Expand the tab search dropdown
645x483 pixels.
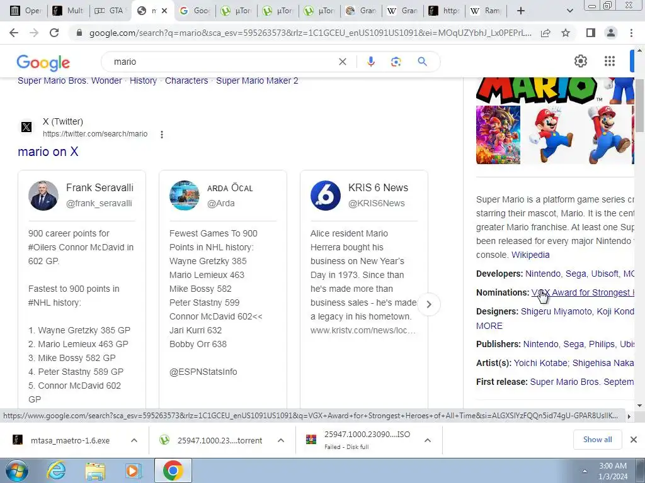pos(569,11)
